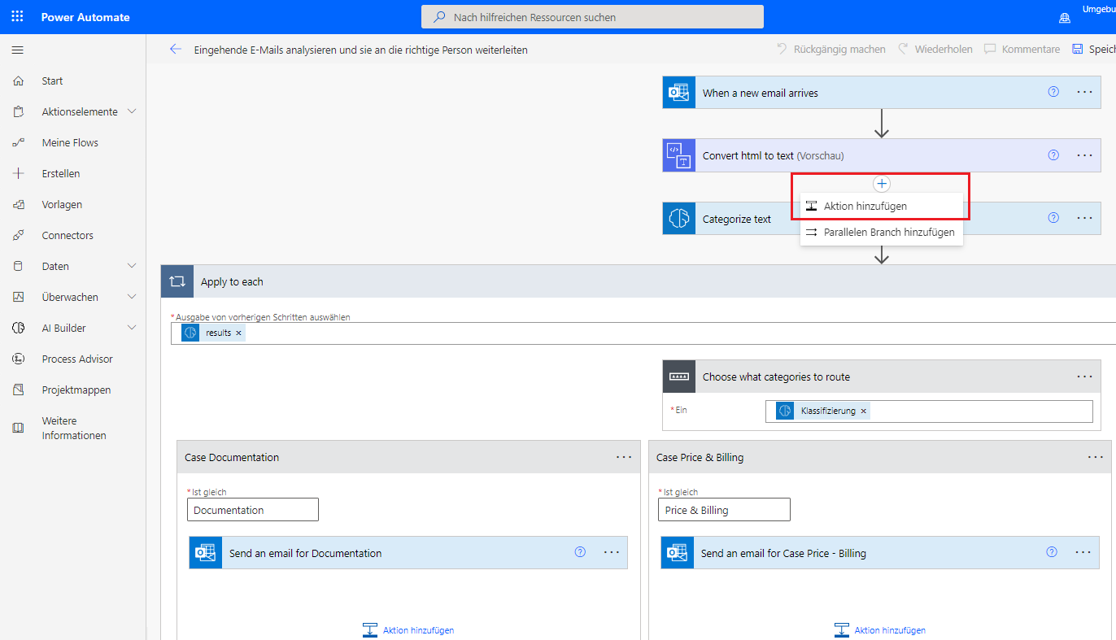
Task: Open the more menu on Choose what categories to route
Action: [1084, 376]
